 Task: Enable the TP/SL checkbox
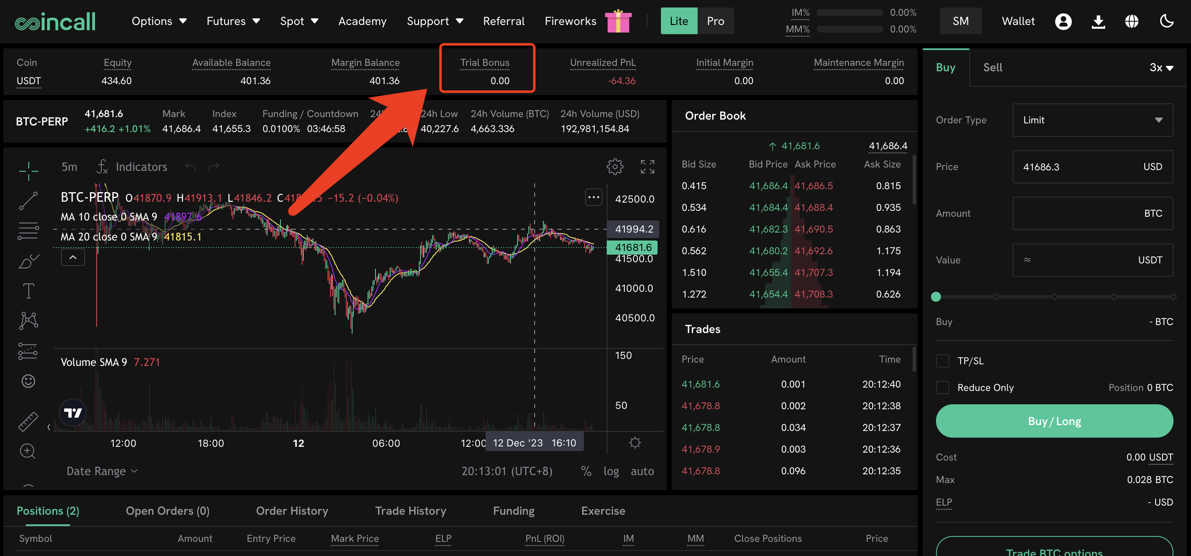point(942,361)
